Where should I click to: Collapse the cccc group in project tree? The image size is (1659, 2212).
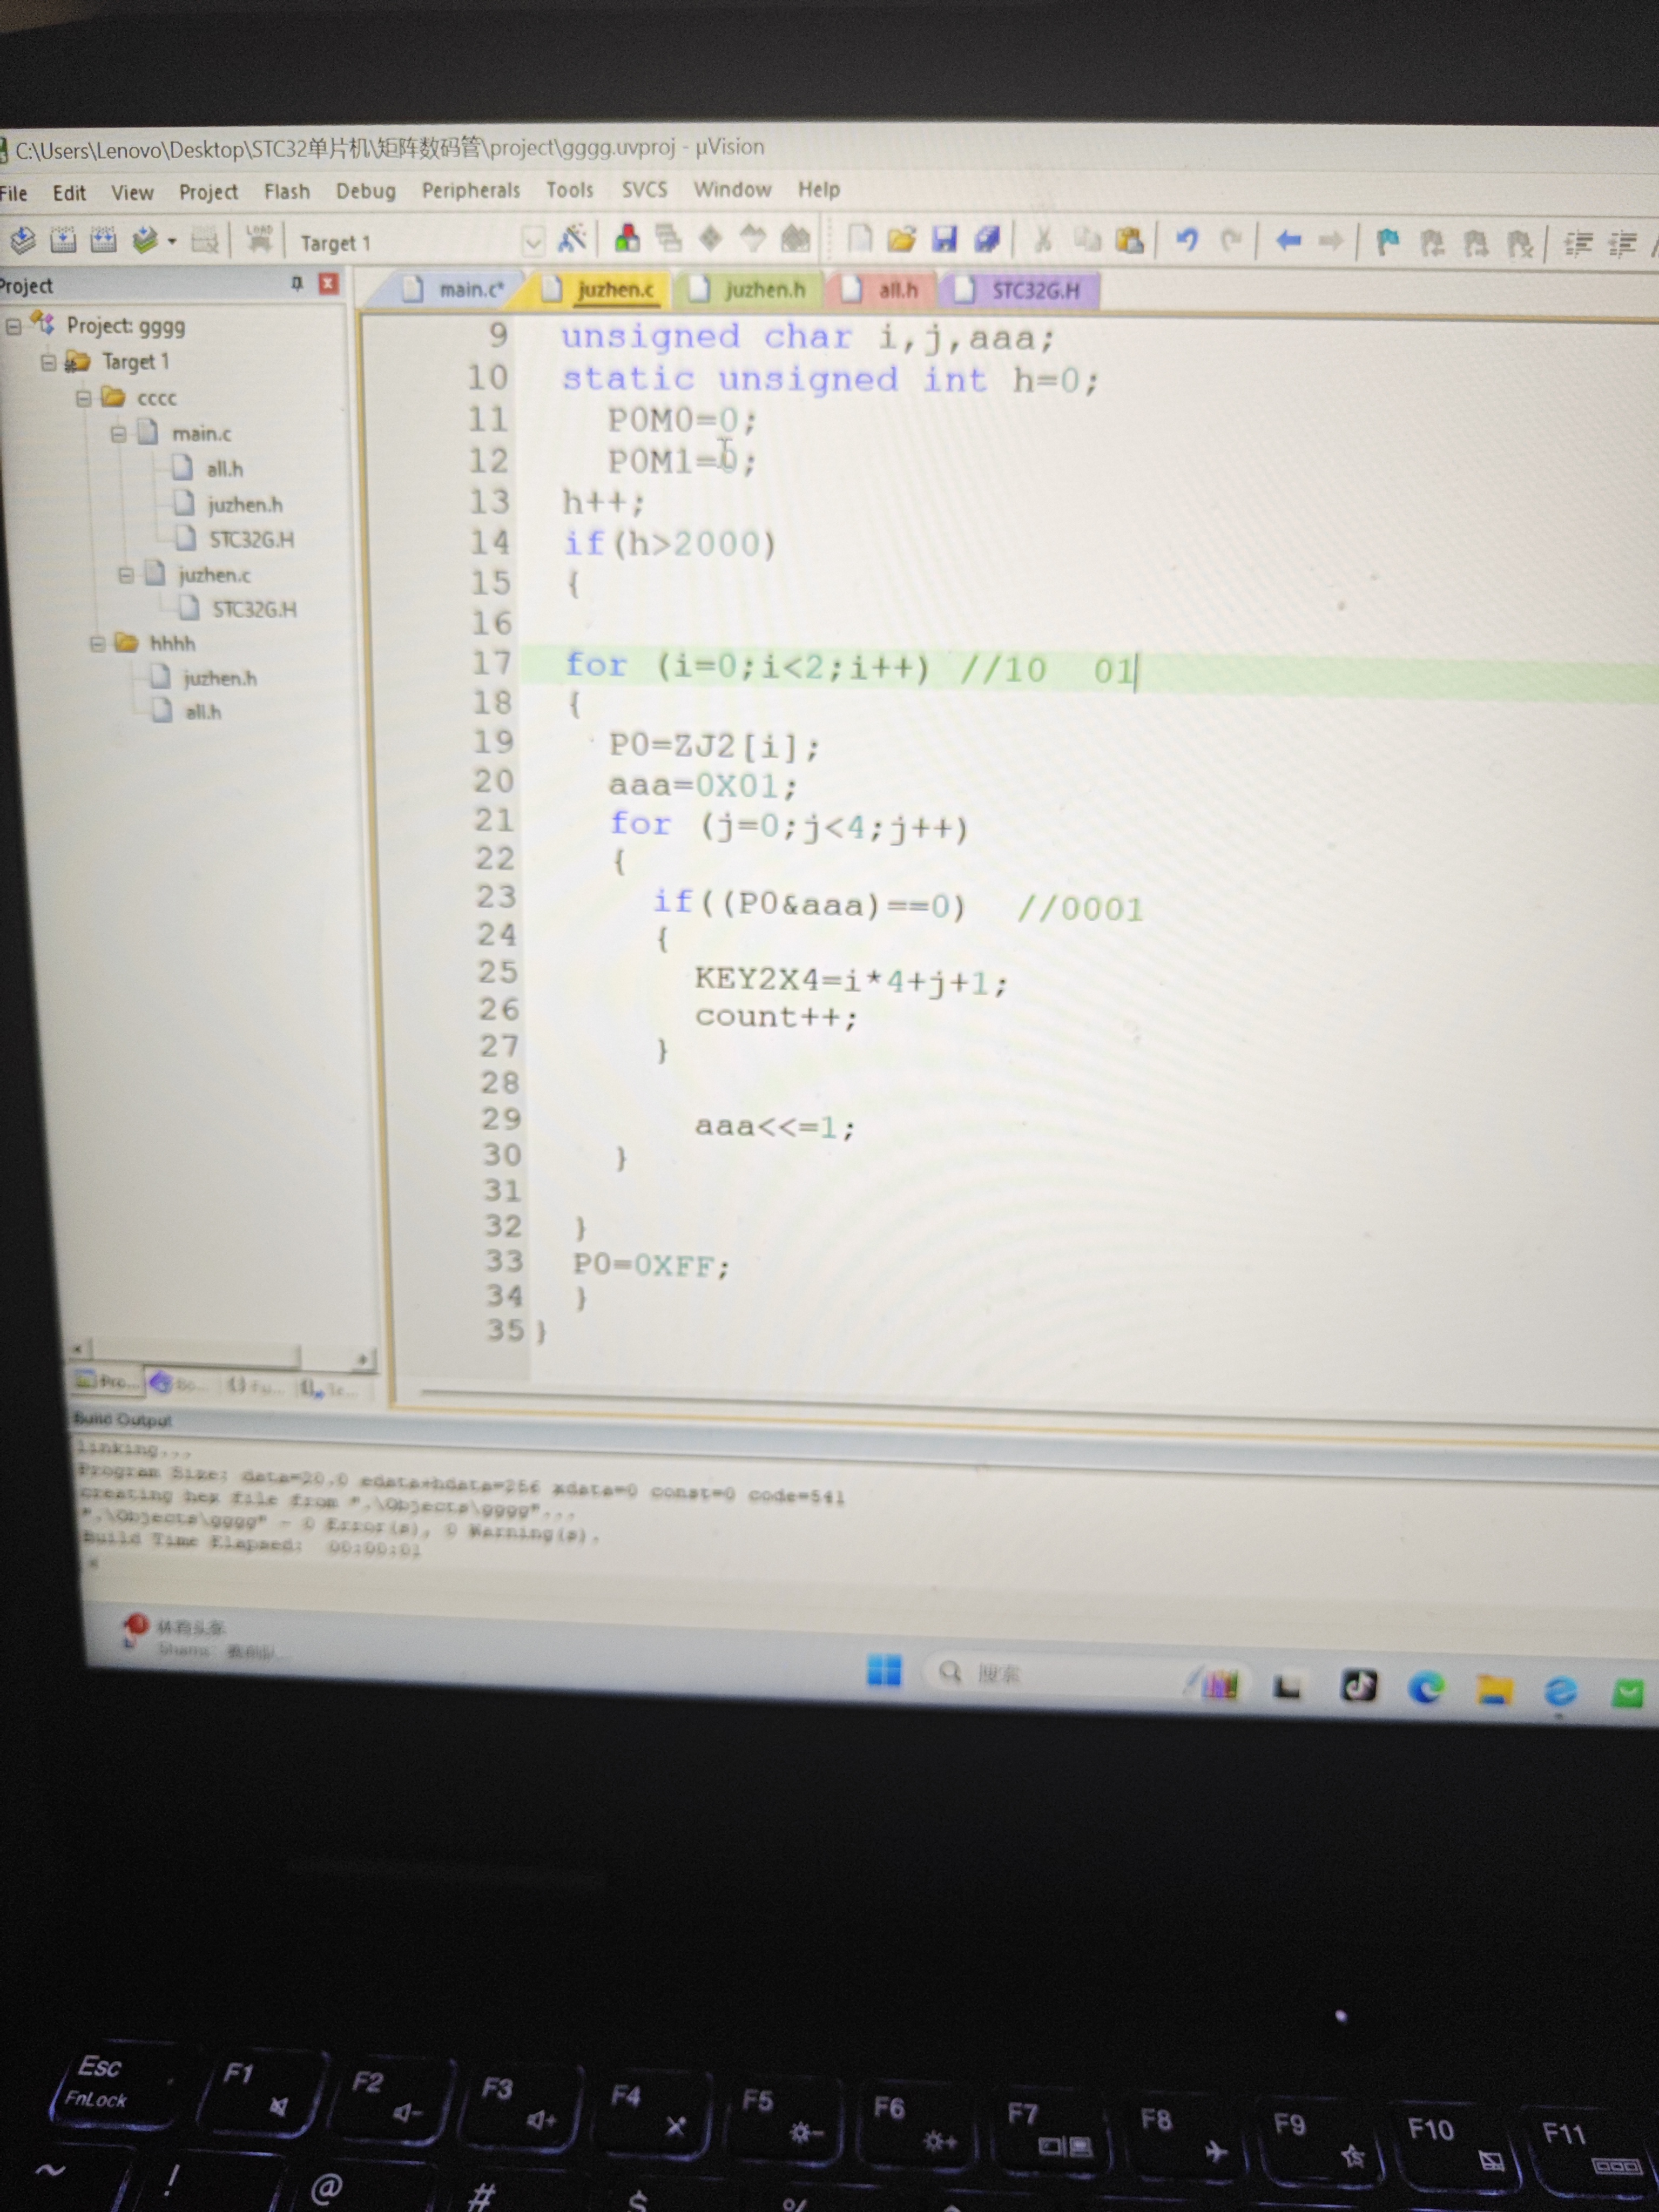point(84,398)
